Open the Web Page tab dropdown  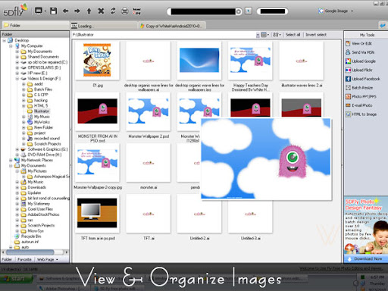[x=47, y=259]
